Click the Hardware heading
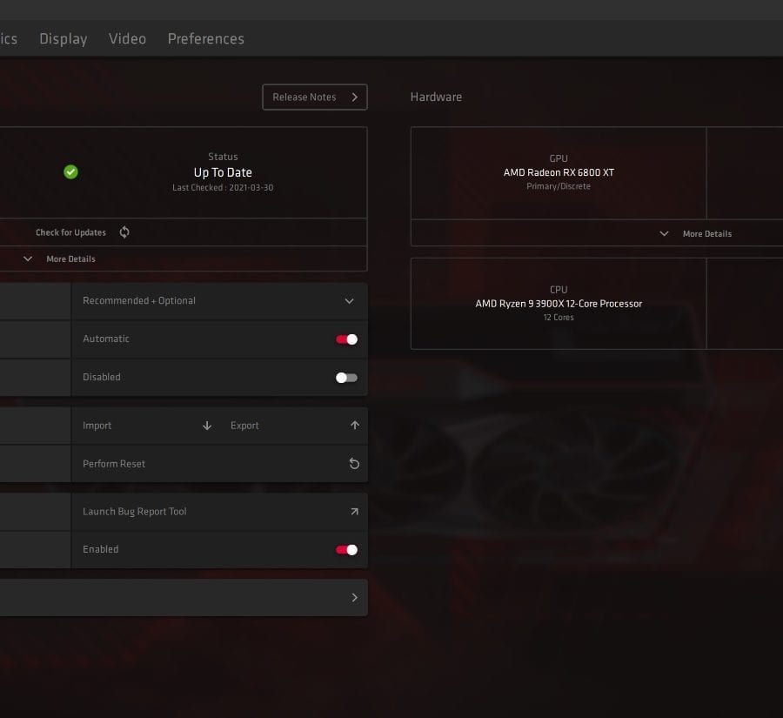Image resolution: width=783 pixels, height=718 pixels. (x=436, y=97)
